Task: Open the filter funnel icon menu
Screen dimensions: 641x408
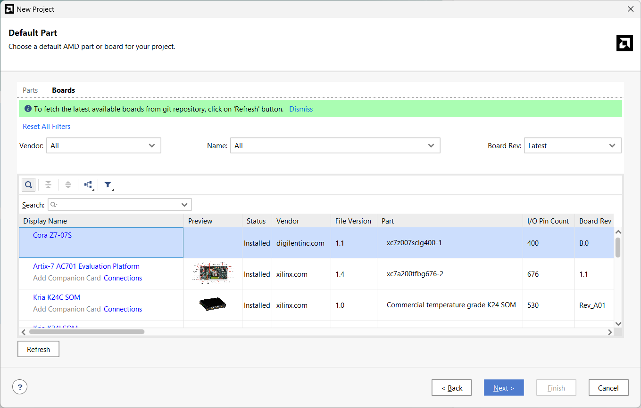Action: coord(108,185)
